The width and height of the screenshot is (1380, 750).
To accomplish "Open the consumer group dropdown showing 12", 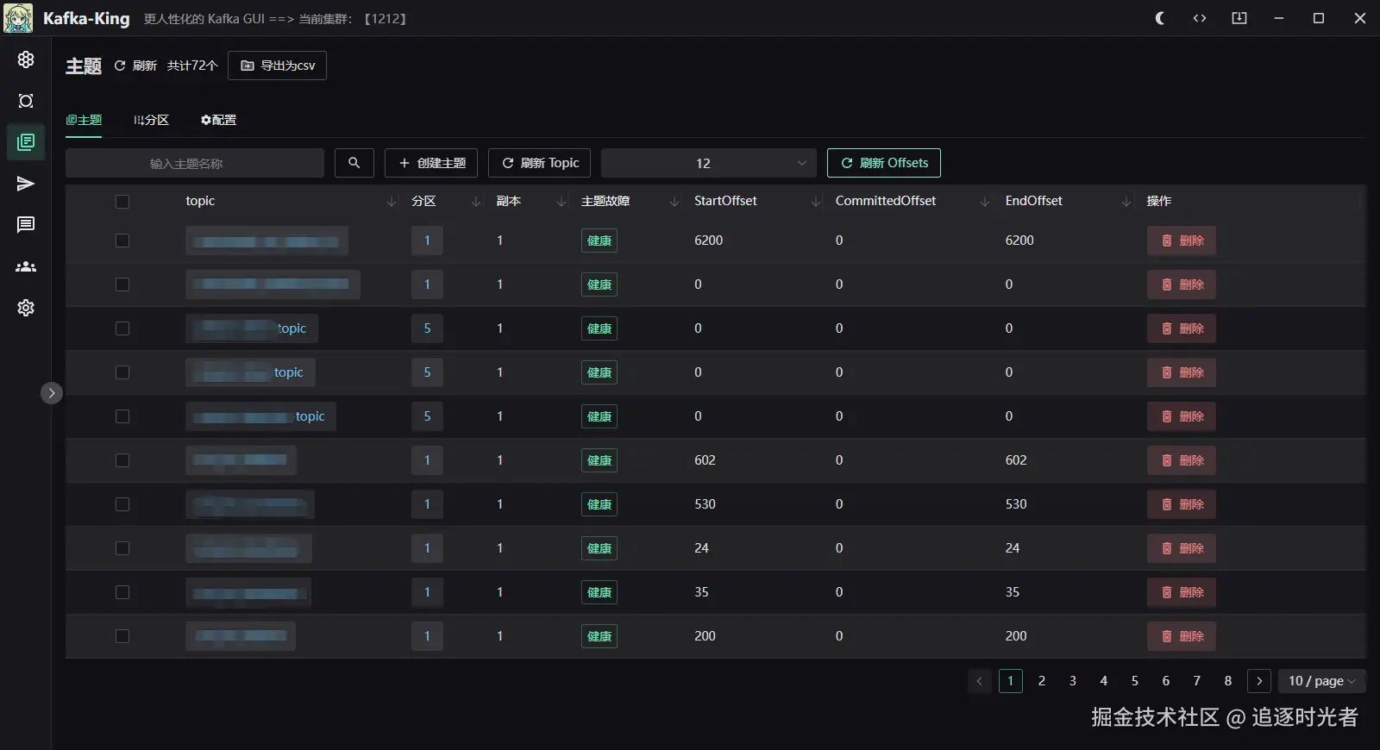I will coord(708,163).
